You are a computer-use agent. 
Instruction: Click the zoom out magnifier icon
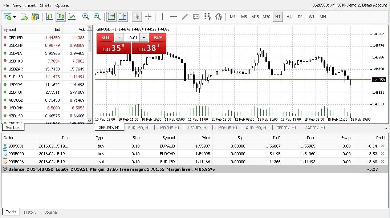coord(97,17)
